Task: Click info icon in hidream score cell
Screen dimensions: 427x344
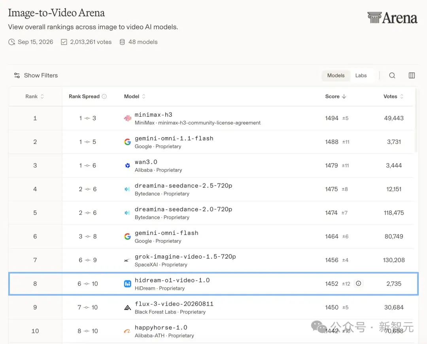Action: click(358, 284)
